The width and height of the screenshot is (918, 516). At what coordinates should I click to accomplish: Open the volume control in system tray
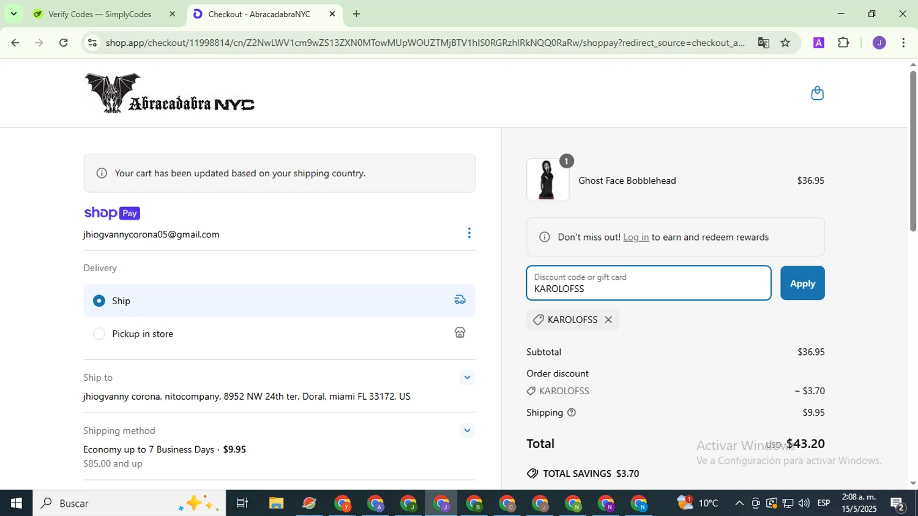(804, 503)
